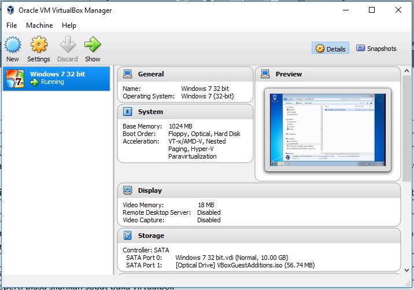Image resolution: width=414 pixels, height=290 pixels.
Task: Maximize the VirtualBox Manager window
Action: [372, 10]
